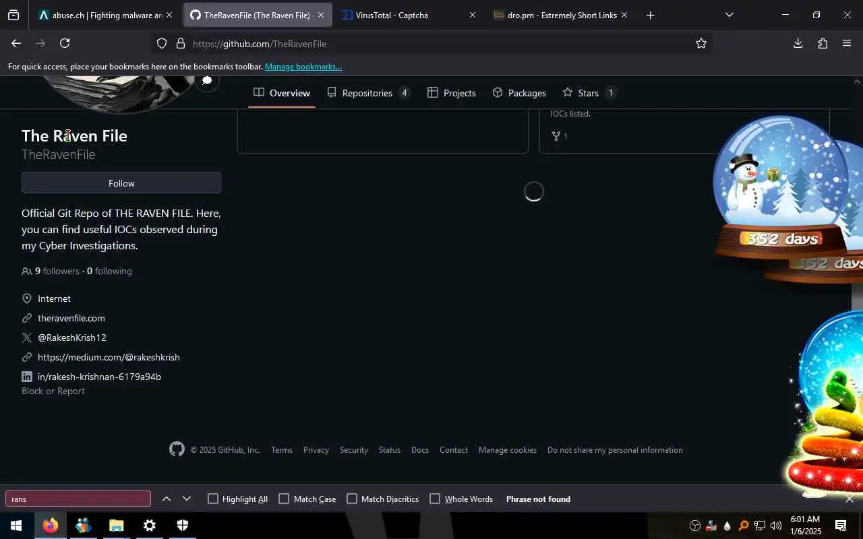
Task: Open tracking protection shield icon
Action: [x=162, y=43]
